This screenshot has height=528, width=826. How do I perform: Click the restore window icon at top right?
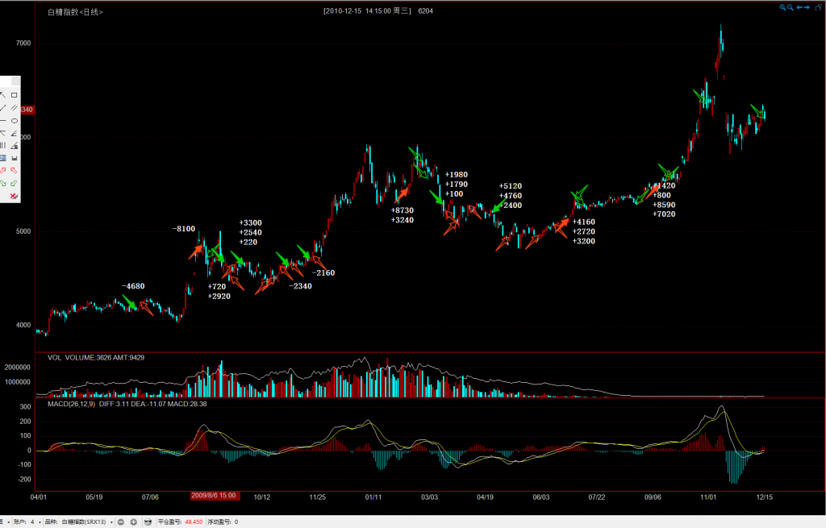pos(819,7)
